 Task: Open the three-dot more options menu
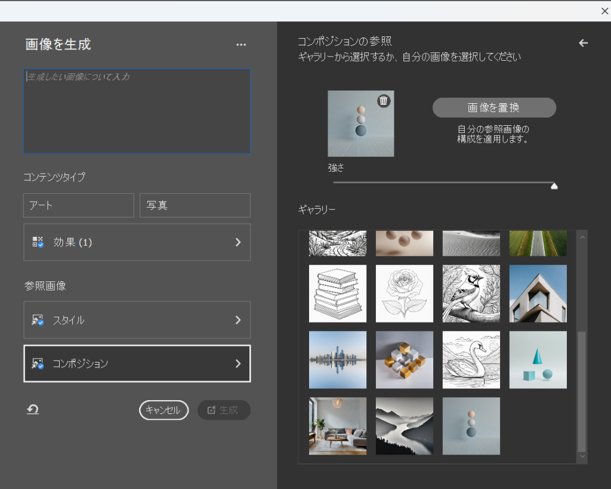pyautogui.click(x=241, y=45)
